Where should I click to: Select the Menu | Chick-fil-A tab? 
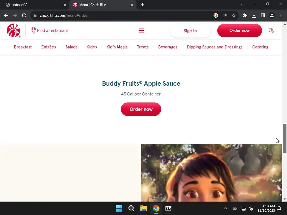point(103,5)
